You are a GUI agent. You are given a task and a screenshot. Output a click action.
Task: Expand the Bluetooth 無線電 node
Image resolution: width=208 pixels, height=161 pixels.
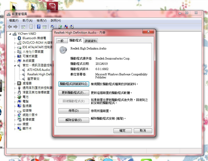[15, 38]
